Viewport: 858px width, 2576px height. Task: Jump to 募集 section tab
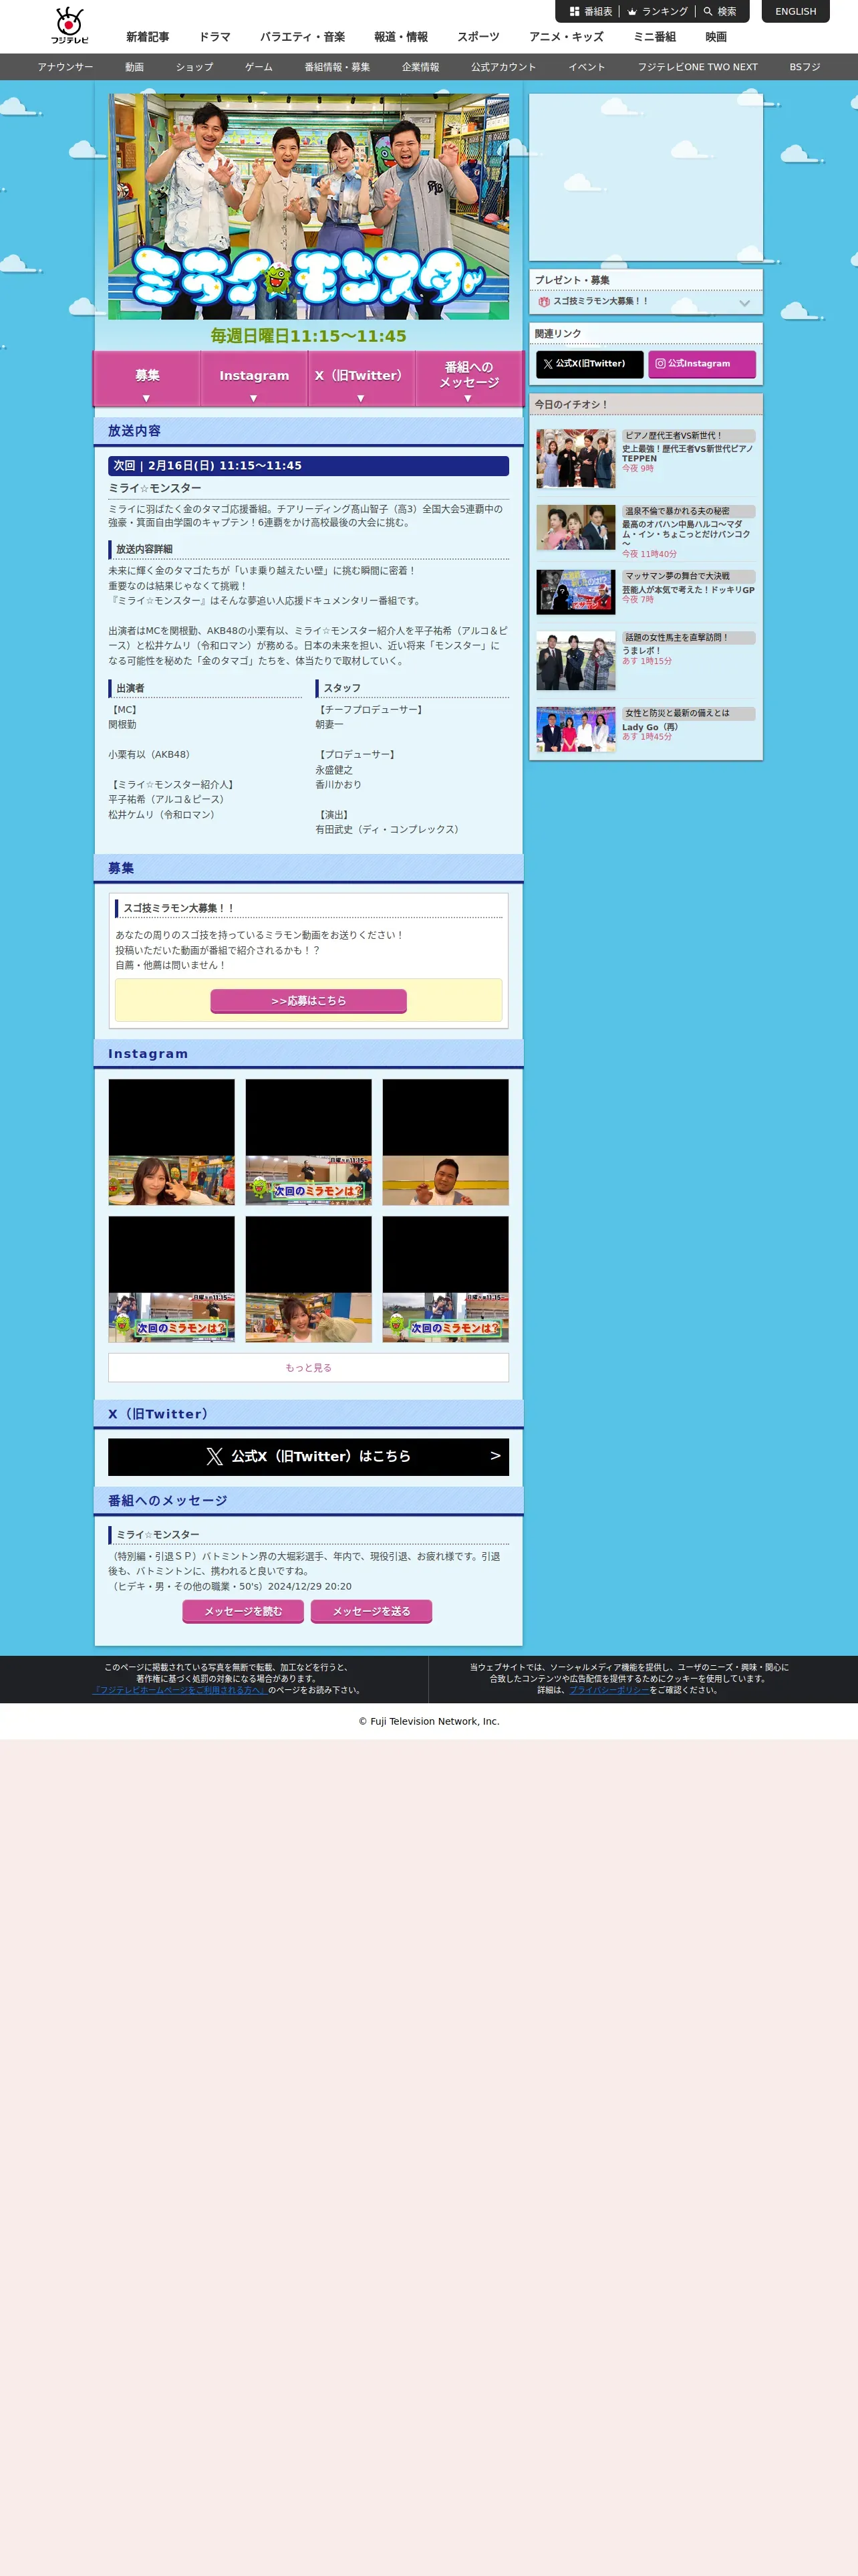click(147, 379)
